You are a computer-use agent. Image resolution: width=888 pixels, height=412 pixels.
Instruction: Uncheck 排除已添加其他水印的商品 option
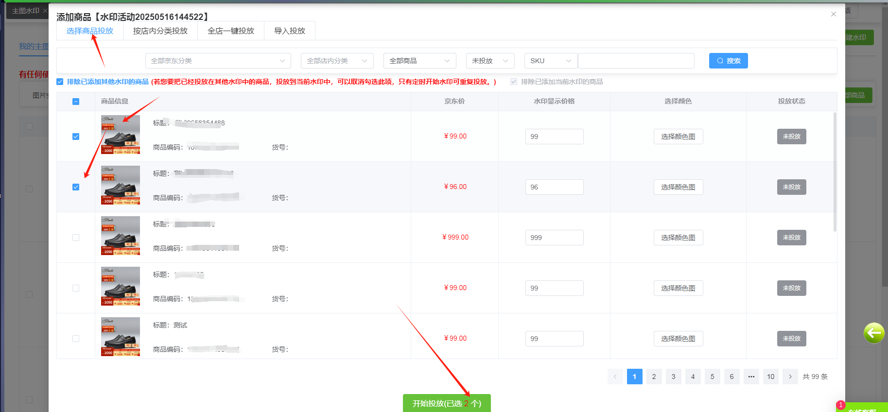coord(60,82)
